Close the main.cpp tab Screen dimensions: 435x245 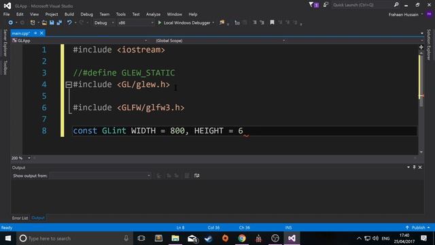point(41,33)
